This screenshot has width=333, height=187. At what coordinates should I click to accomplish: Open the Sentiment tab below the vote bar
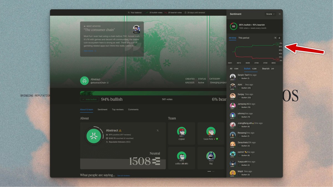point(102,109)
